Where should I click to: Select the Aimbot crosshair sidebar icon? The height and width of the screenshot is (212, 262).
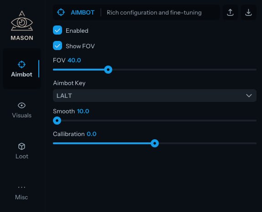coord(22,65)
